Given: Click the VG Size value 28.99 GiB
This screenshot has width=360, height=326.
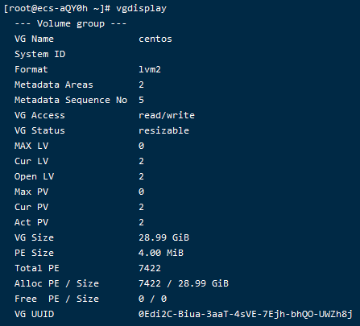Looking at the screenshot, I should click(x=163, y=237).
